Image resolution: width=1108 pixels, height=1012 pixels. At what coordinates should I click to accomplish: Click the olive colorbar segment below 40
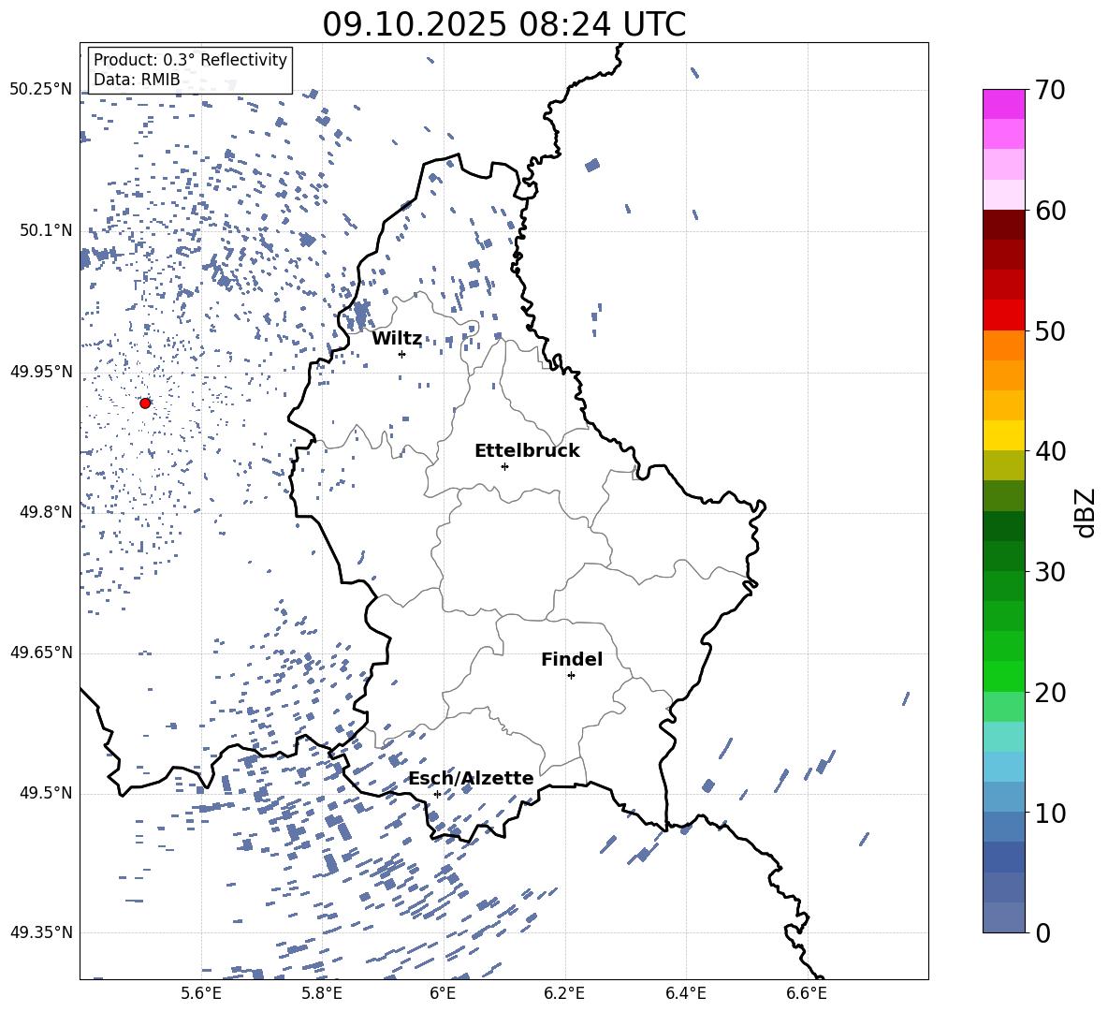click(1003, 465)
